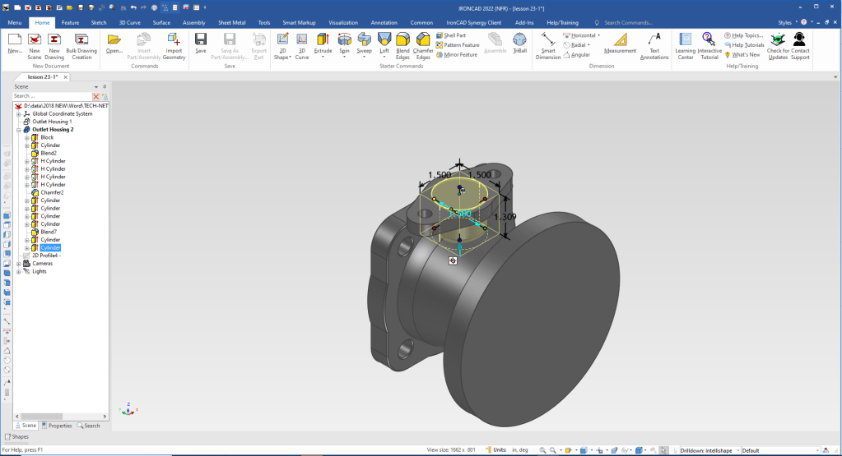The width and height of the screenshot is (842, 456).
Task: Click the Shell Part button
Action: tap(454, 35)
